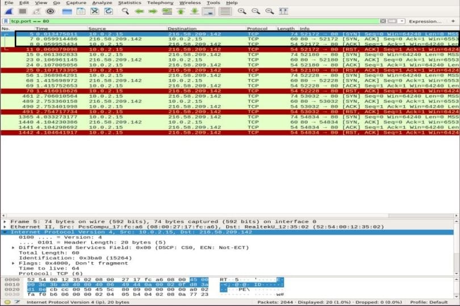Open recent display filters dropdown
The height and width of the screenshot is (306, 460).
click(402, 21)
